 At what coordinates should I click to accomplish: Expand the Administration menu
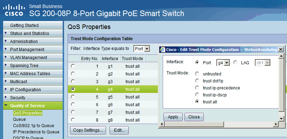click(x=33, y=42)
